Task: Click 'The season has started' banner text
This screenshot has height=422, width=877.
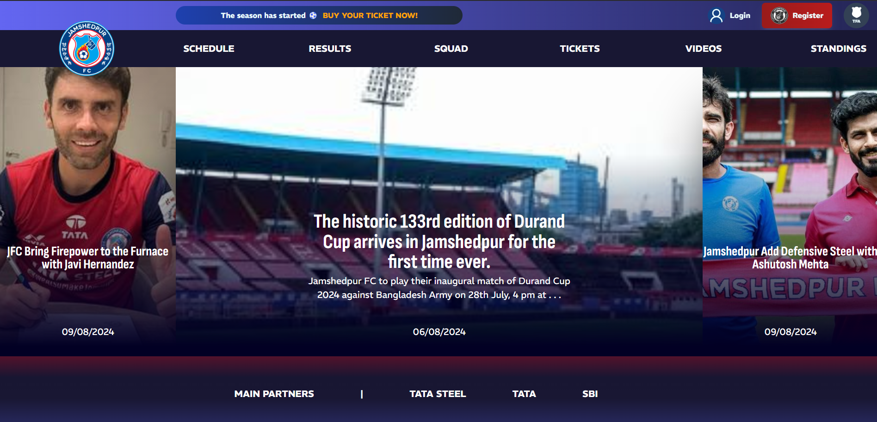Action: coord(263,15)
